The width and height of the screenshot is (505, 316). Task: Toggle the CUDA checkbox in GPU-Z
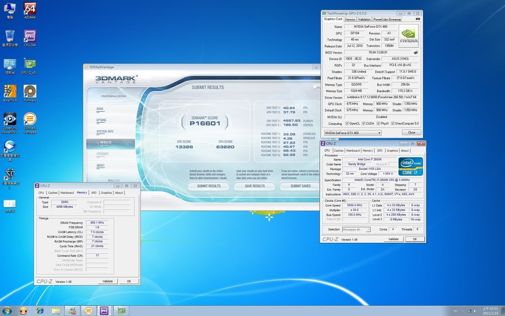(x=363, y=124)
